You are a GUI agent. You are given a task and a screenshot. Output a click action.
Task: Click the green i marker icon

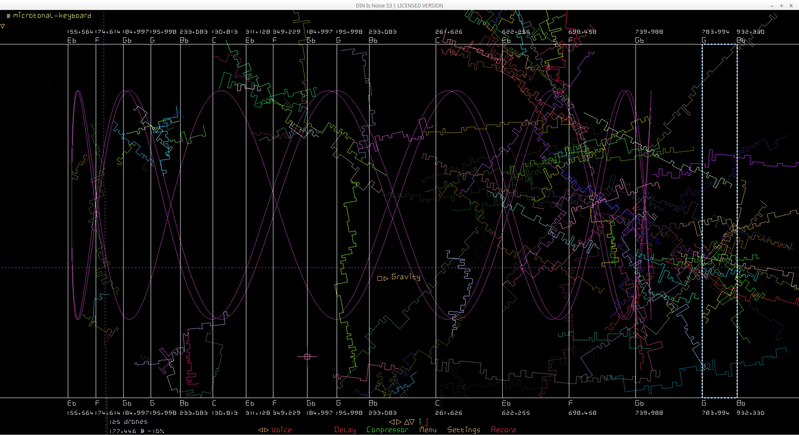(x=420, y=421)
